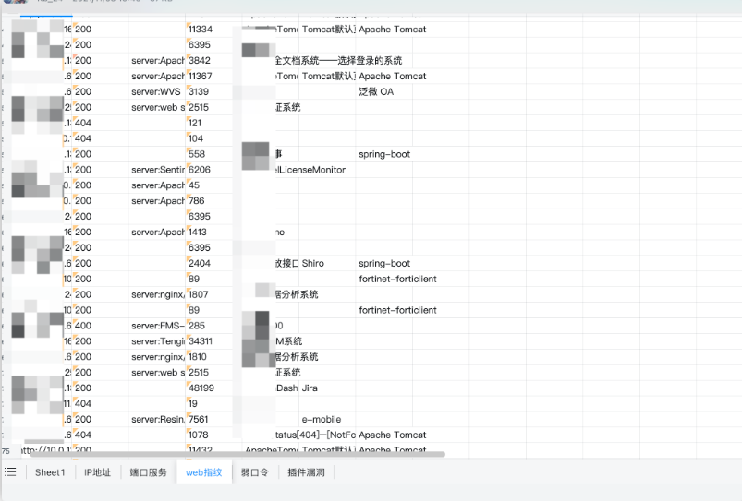
Task: Select Apache Tomcat in the 11334 row
Action: pyautogui.click(x=393, y=30)
